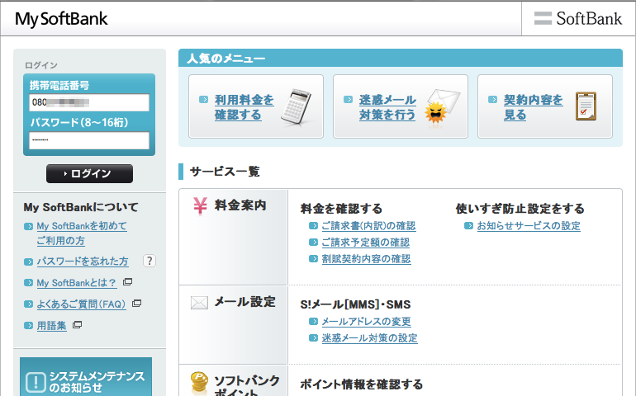Click the ポイント情報を確認する subheading
Image resolution: width=636 pixels, height=396 pixels.
coord(362,384)
